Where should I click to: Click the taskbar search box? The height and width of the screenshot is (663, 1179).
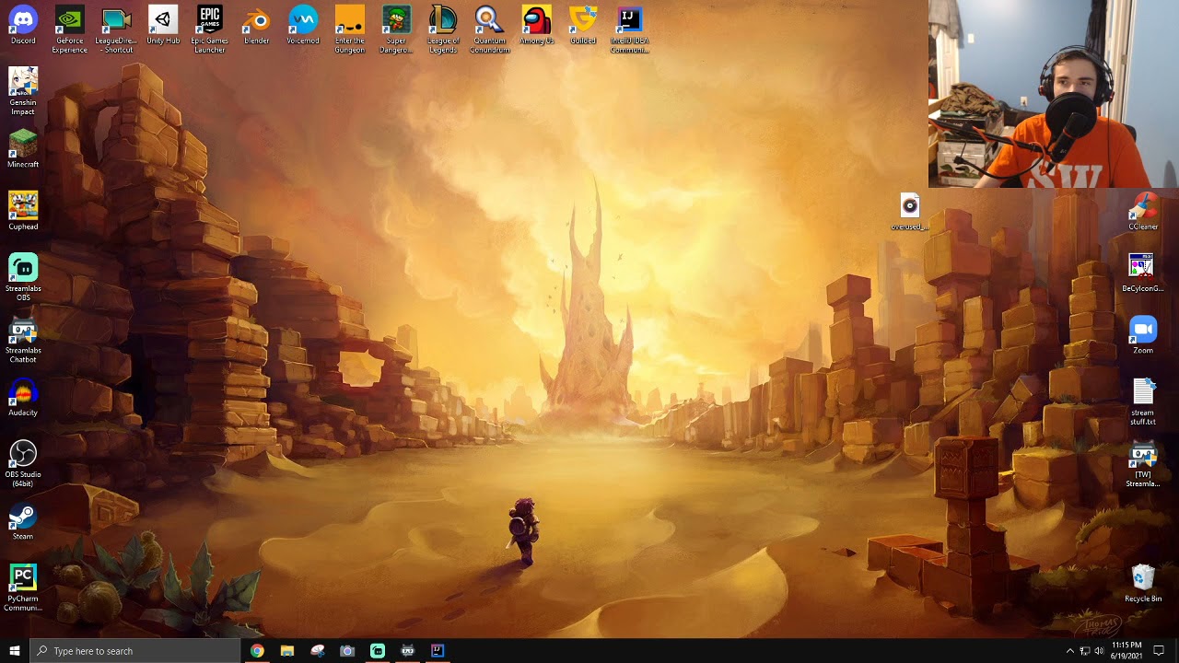135,651
